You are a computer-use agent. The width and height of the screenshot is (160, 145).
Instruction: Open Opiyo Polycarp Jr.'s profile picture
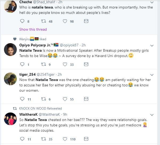point(10,49)
